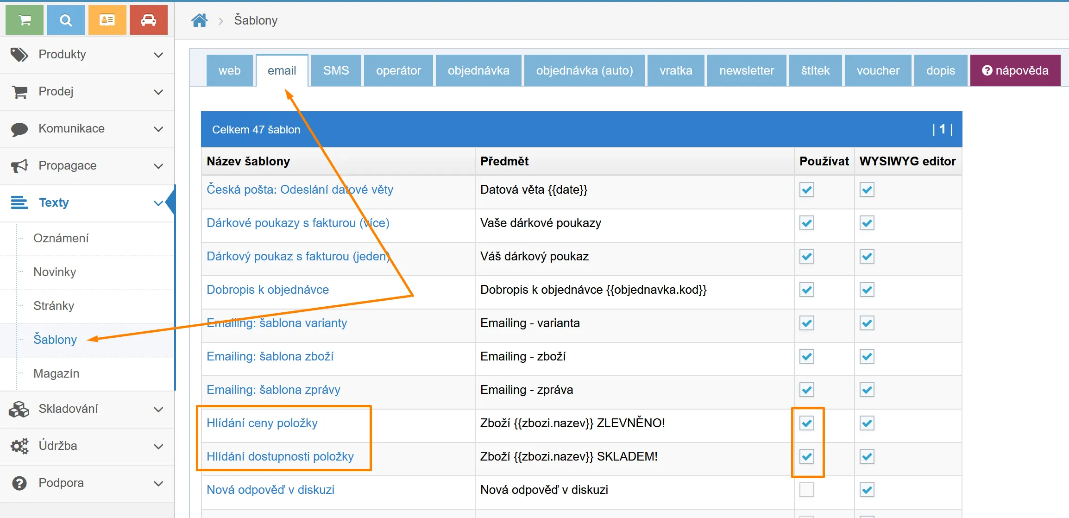This screenshot has height=518, width=1069.
Task: Toggle WYSIWYG editor for Nová odpověď v diskuzi
Action: tap(867, 490)
